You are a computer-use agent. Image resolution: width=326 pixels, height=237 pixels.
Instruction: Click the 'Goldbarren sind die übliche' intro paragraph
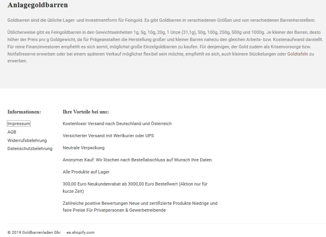[161, 20]
